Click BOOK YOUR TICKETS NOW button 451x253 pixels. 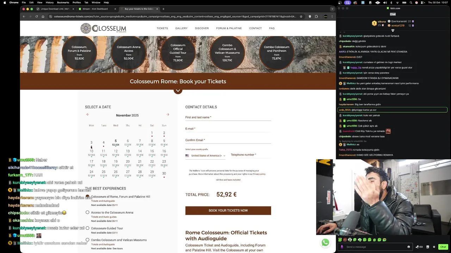click(x=228, y=210)
